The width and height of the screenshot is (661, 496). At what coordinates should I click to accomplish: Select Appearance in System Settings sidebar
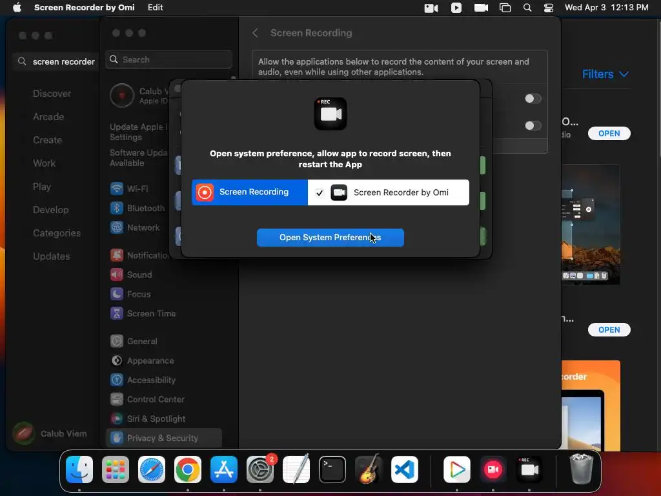[142, 360]
